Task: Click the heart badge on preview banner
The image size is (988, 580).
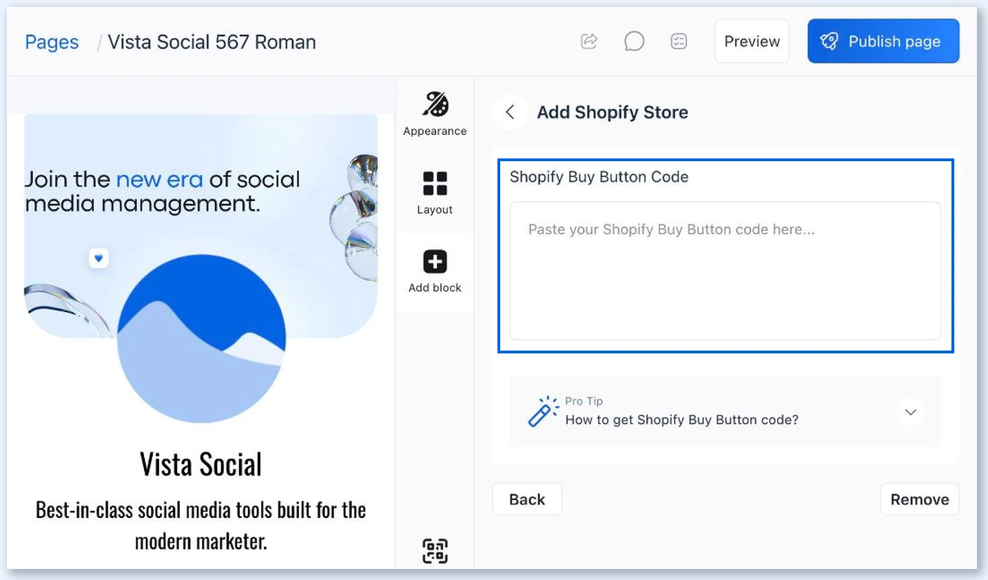Action: click(99, 258)
